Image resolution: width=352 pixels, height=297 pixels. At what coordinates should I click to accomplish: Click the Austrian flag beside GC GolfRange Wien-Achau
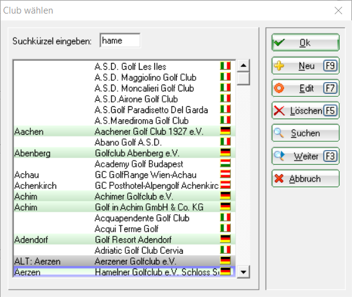click(225, 174)
